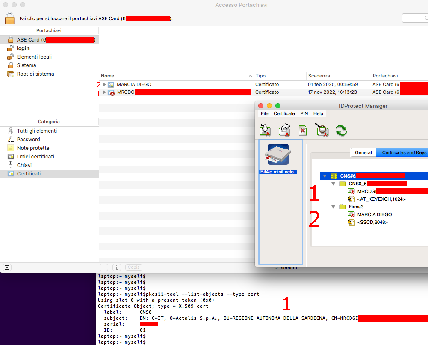The image size is (428, 345).
Task: Select the Import Certificate toolbar icon
Action: tap(266, 131)
